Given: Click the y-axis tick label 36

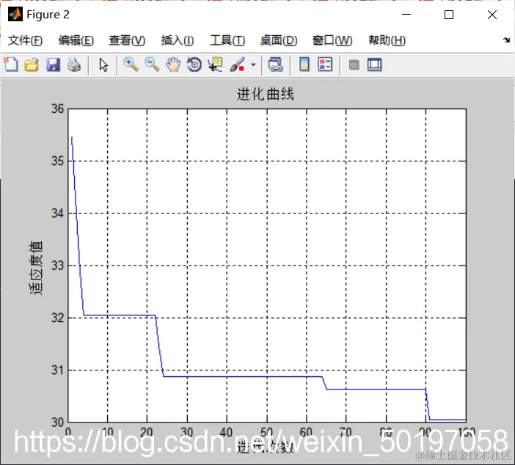Looking at the screenshot, I should [x=58, y=109].
